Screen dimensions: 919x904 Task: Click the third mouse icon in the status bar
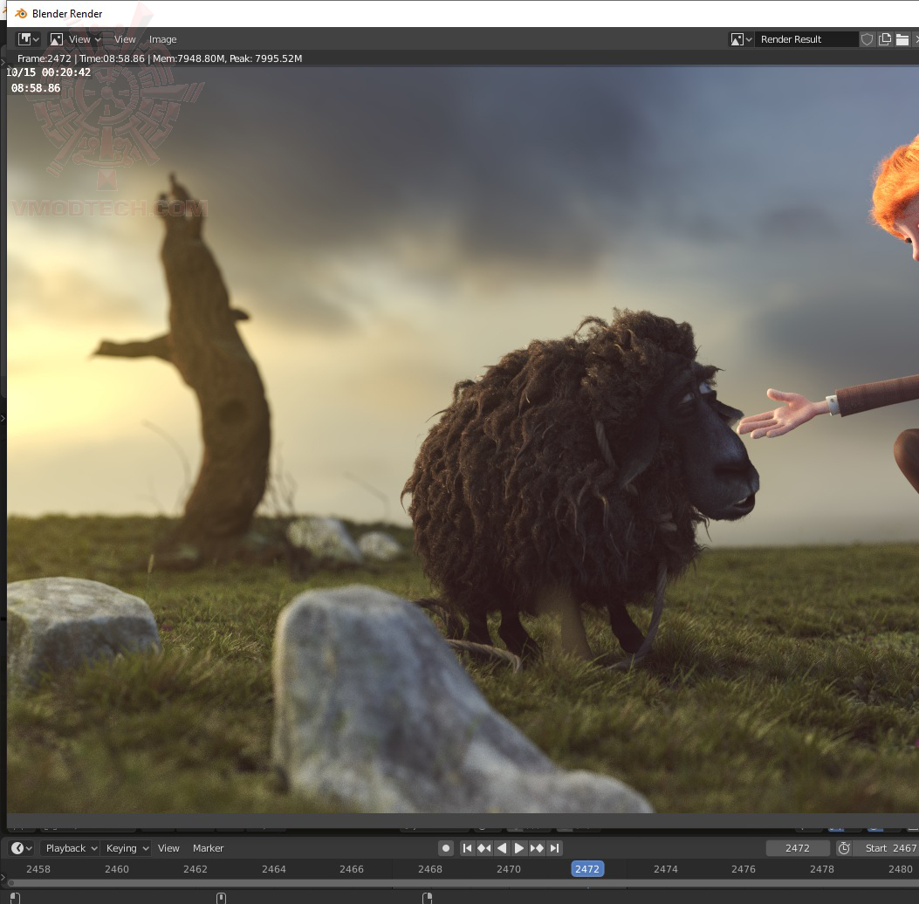pos(428,898)
